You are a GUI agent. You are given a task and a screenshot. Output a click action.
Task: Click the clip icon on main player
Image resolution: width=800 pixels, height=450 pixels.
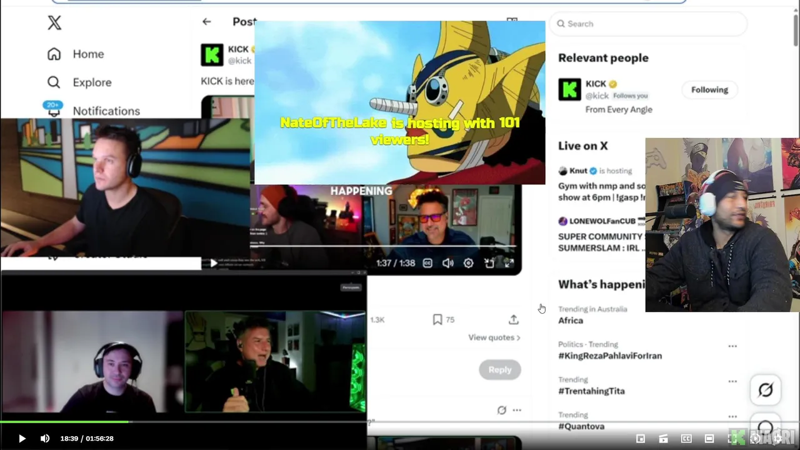click(663, 439)
